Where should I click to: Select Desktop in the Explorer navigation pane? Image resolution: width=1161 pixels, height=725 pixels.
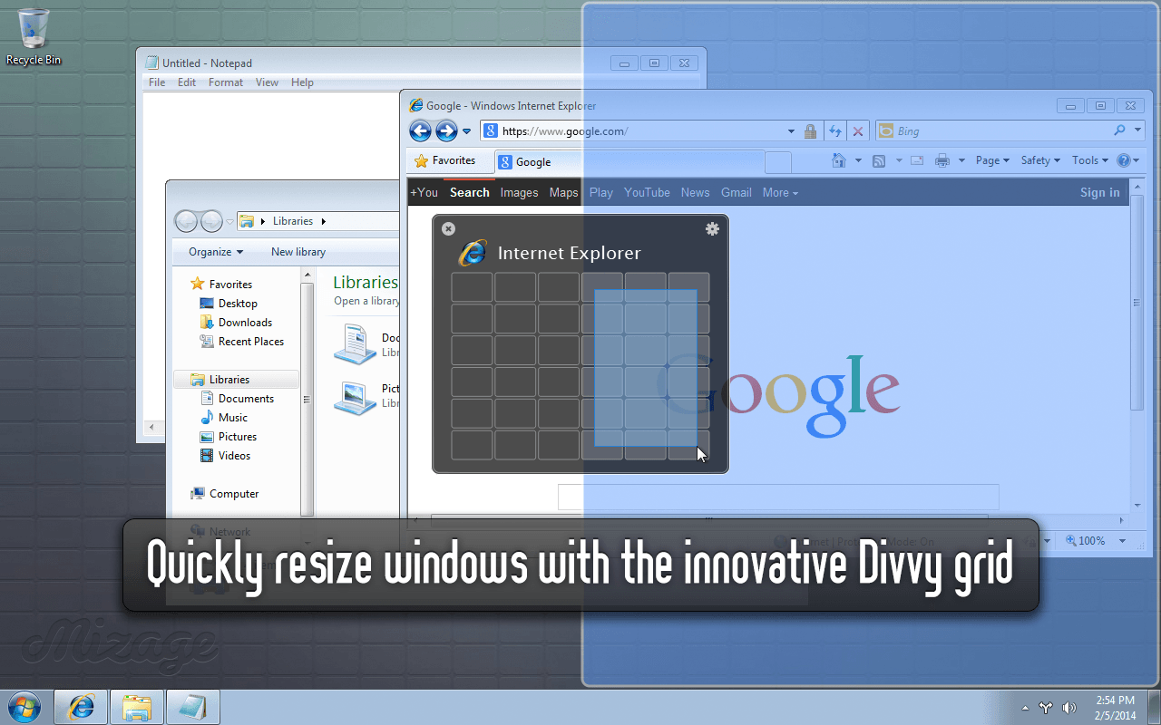(x=238, y=304)
